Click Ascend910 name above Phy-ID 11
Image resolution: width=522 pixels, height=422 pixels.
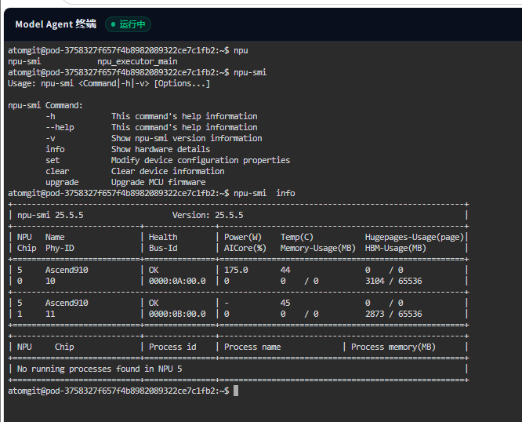67,303
